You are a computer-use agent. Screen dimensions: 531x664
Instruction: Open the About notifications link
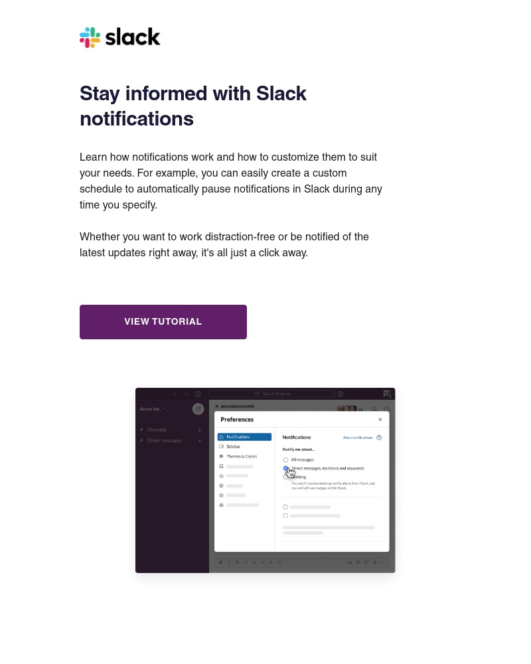[x=358, y=437]
